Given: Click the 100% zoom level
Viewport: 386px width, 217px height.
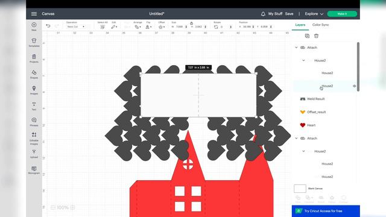Looking at the screenshot, I should (63, 207).
